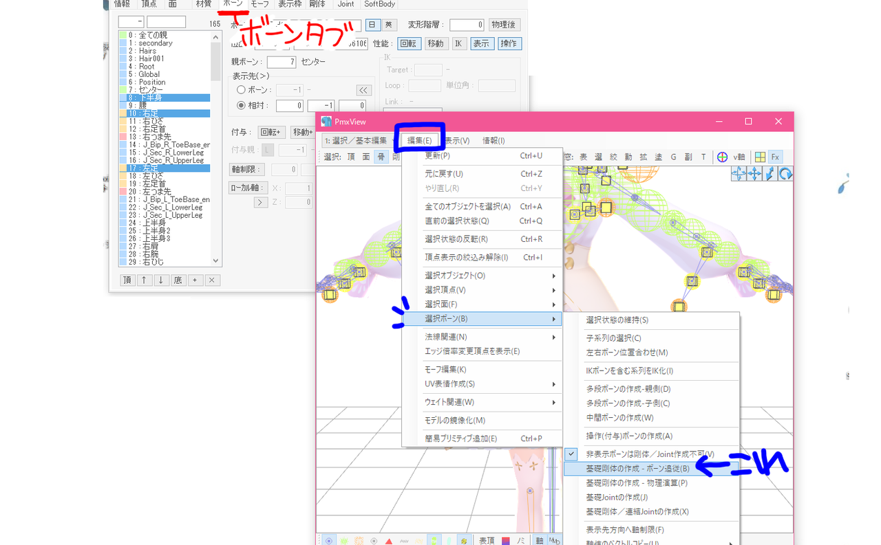This screenshot has width=881, height=545.
Task: Select bone '9 : 腰' in bone list
Action: [164, 105]
